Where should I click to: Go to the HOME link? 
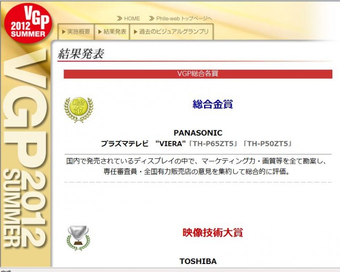[132, 19]
